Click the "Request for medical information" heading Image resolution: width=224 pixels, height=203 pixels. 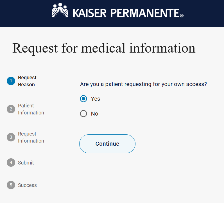[x=104, y=48]
